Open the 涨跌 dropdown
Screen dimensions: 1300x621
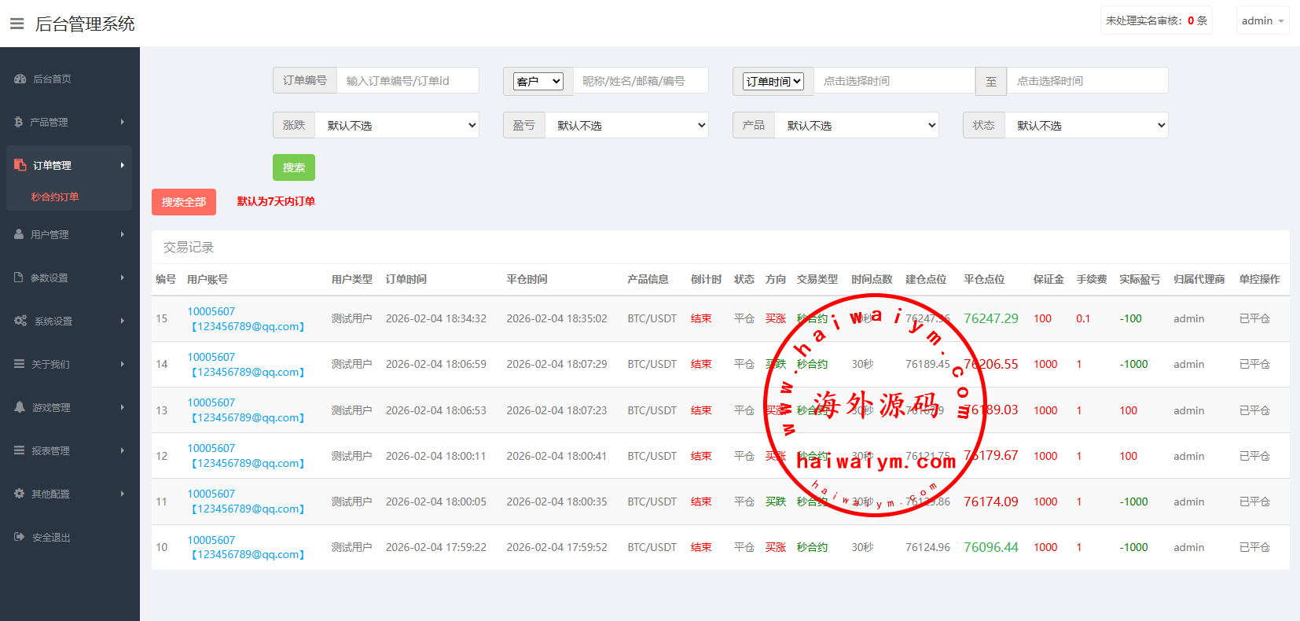pos(397,126)
